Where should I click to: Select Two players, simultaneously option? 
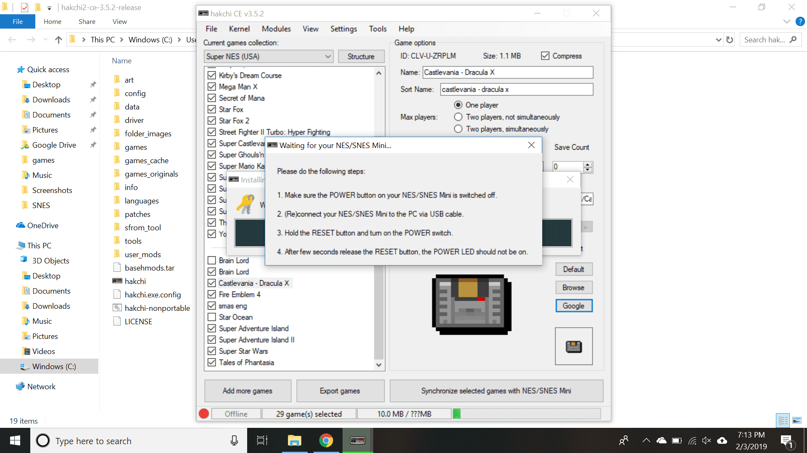(x=458, y=129)
